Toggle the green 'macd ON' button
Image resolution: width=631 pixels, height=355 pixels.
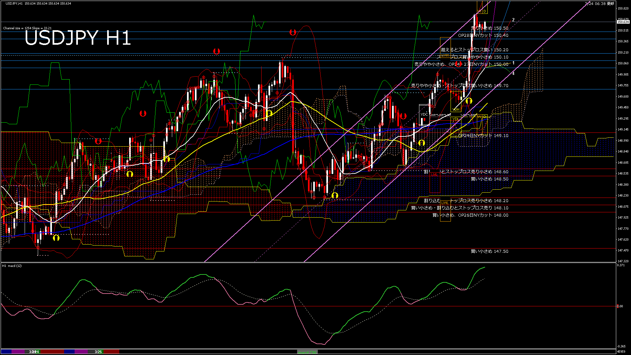[x=307, y=352]
